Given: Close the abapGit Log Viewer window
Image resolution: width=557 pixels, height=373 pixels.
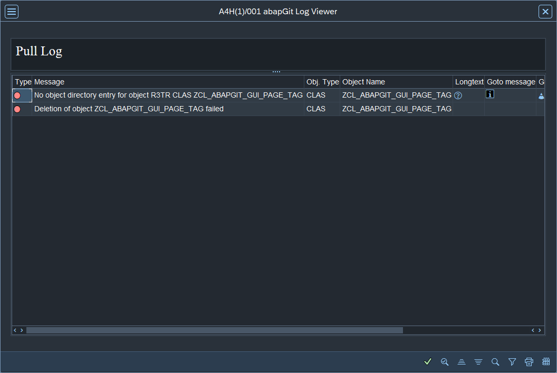Looking at the screenshot, I should pyautogui.click(x=545, y=12).
